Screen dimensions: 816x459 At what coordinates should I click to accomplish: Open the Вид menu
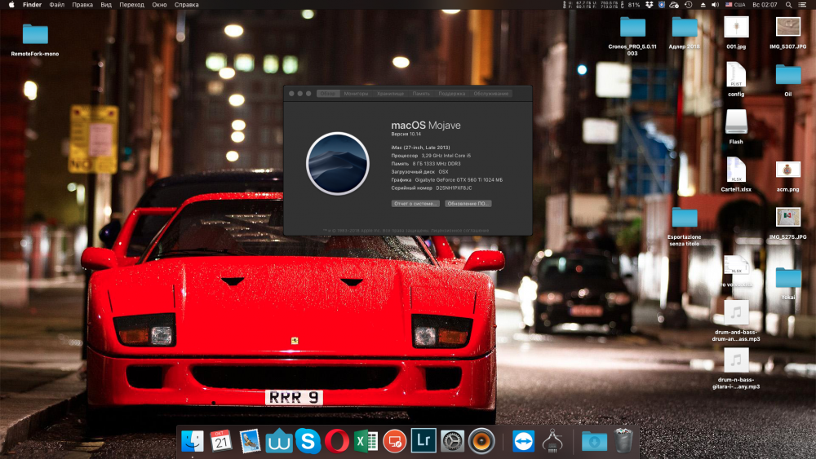coord(106,5)
